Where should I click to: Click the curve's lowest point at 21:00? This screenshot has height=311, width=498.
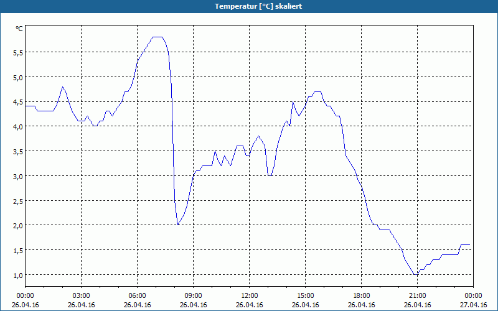pyautogui.click(x=416, y=274)
